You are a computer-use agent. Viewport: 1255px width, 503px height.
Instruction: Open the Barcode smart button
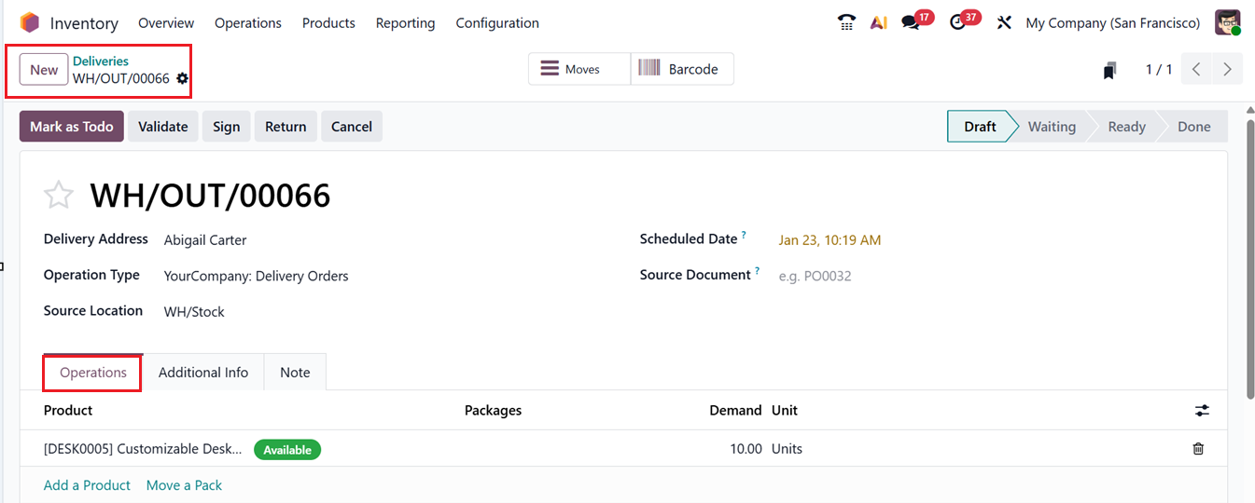point(682,69)
